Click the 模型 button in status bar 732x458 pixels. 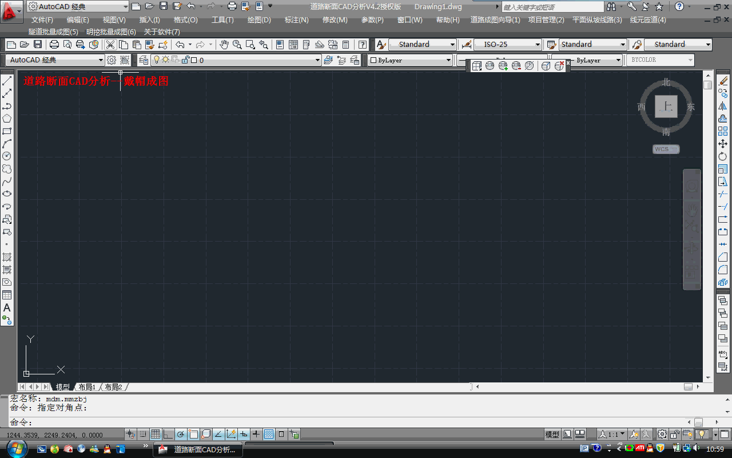pos(552,435)
